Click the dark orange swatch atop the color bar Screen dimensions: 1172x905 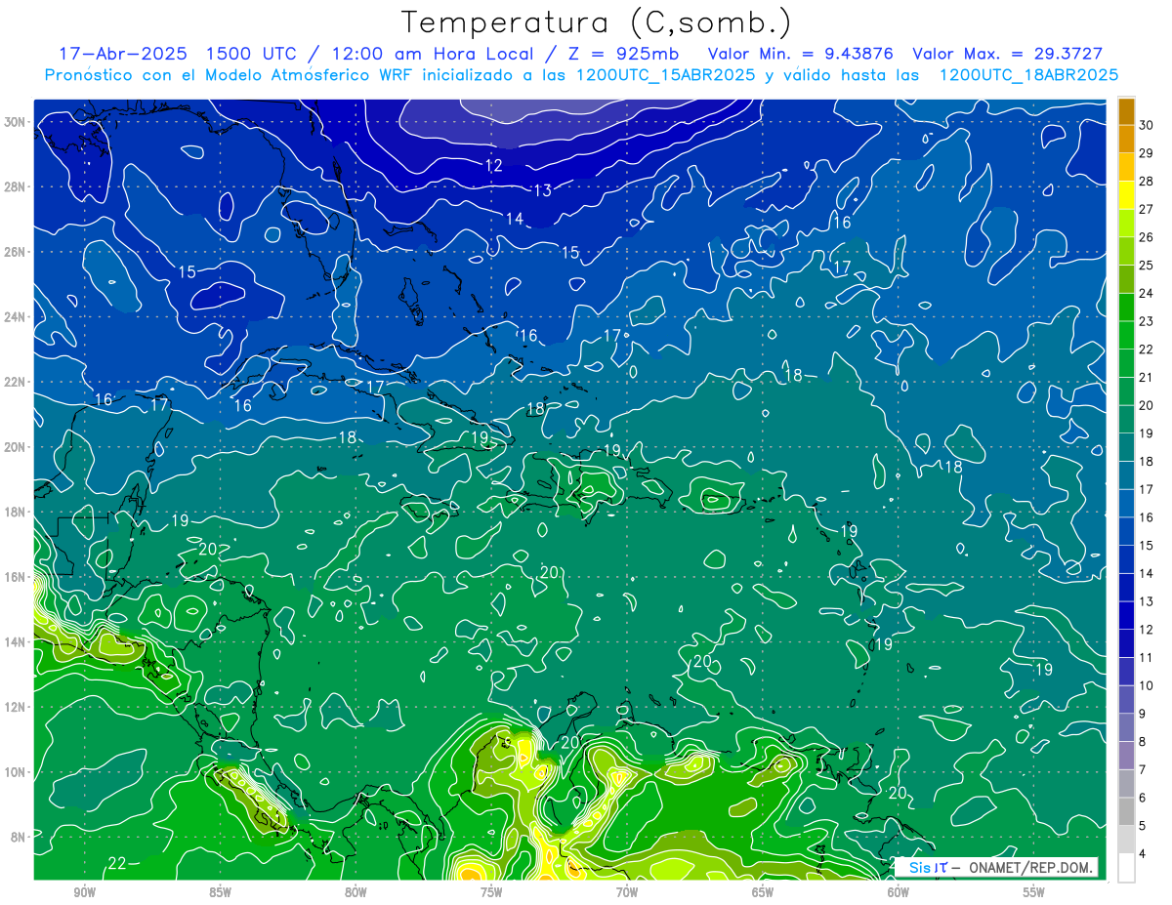click(x=1126, y=111)
